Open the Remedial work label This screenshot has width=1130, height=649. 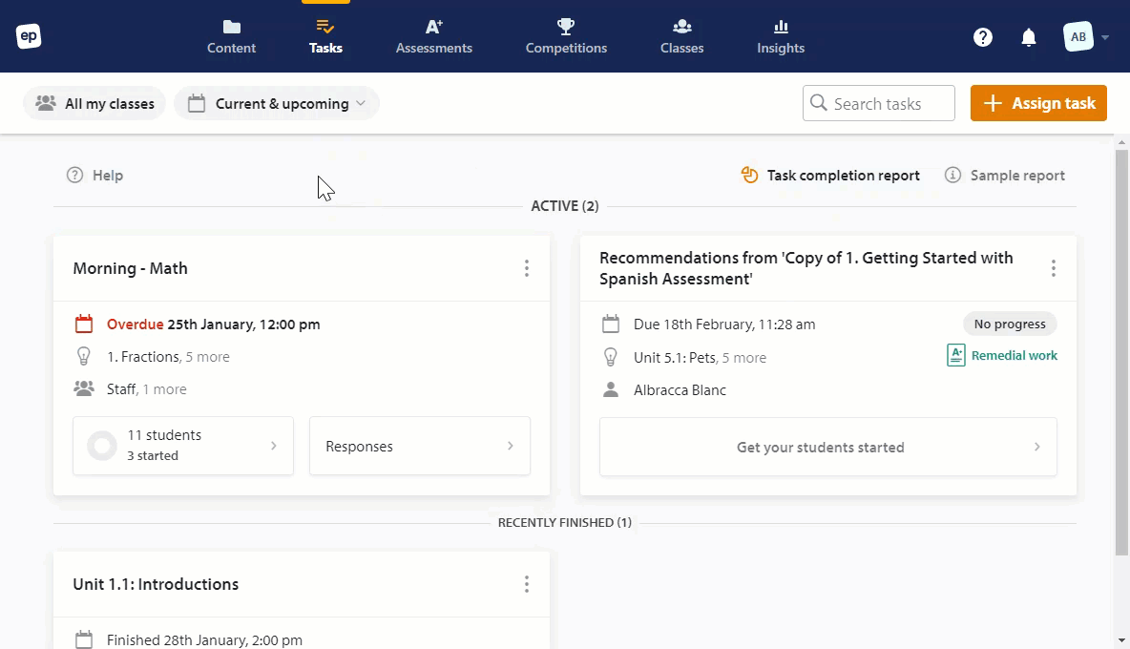1014,355
